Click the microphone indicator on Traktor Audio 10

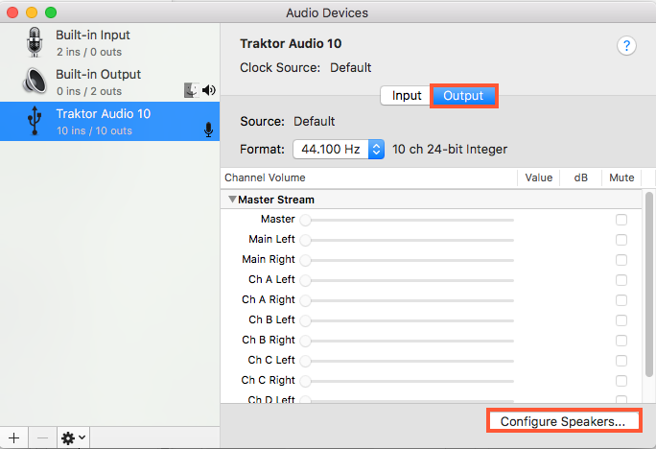(208, 130)
